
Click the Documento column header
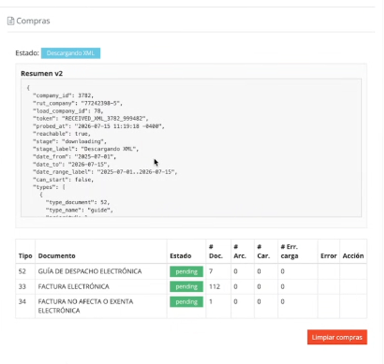pos(57,256)
